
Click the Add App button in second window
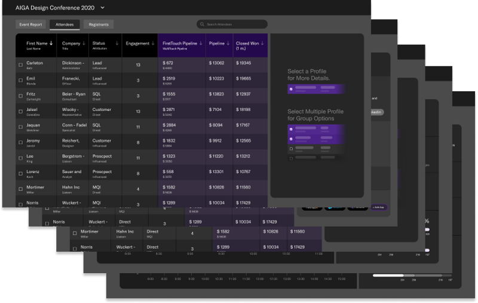pos(379,208)
